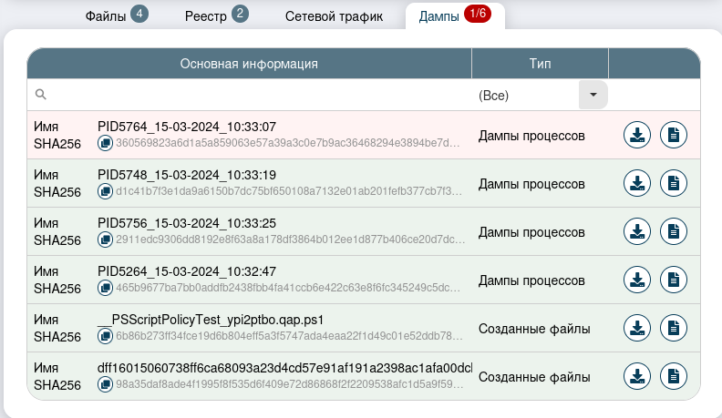Open file details for PID5764 dump
The width and height of the screenshot is (722, 418).
coord(674,136)
